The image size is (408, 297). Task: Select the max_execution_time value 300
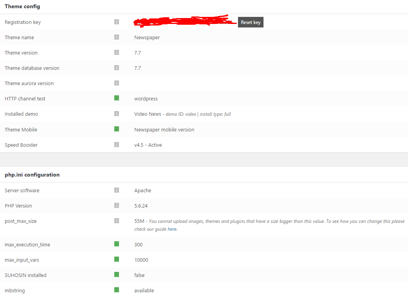pyautogui.click(x=139, y=245)
